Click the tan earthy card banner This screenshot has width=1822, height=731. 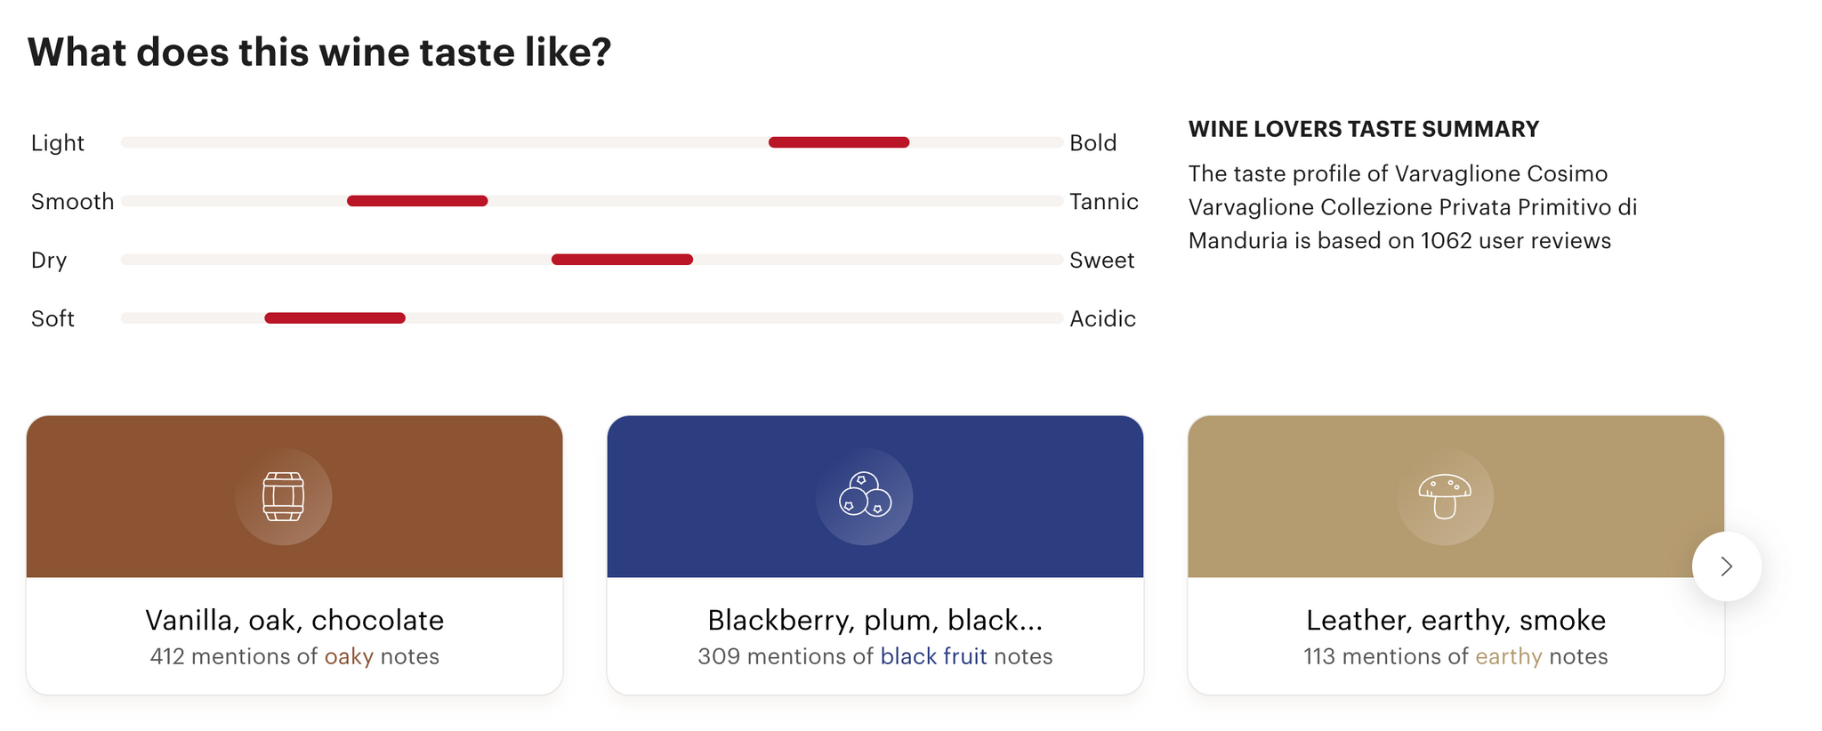[x=1456, y=496]
